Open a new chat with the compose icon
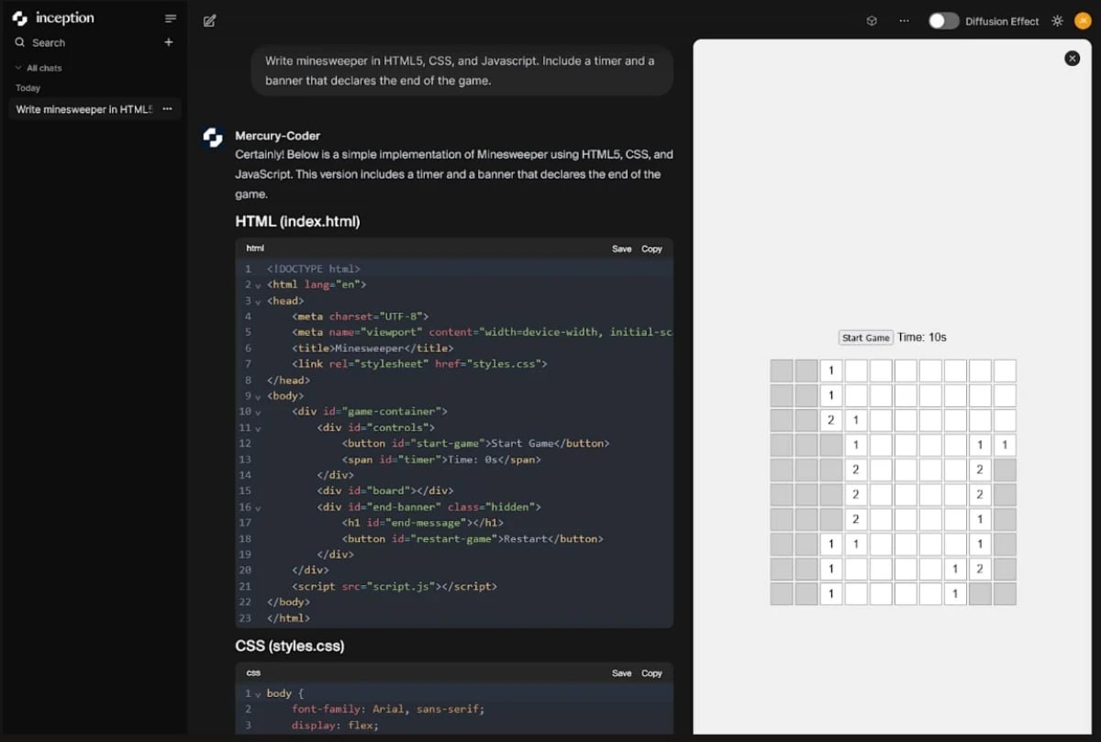Viewport: 1101px width, 742px height. tap(210, 20)
